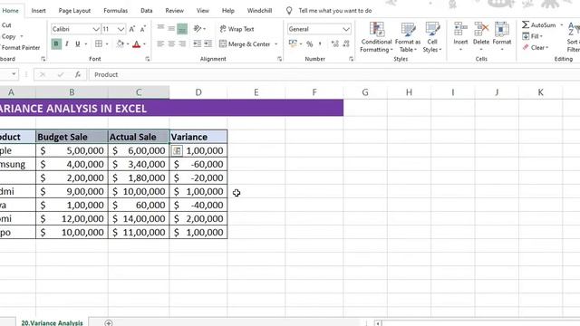Image resolution: width=580 pixels, height=326 pixels.
Task: Open Fill options button
Action: point(532,36)
